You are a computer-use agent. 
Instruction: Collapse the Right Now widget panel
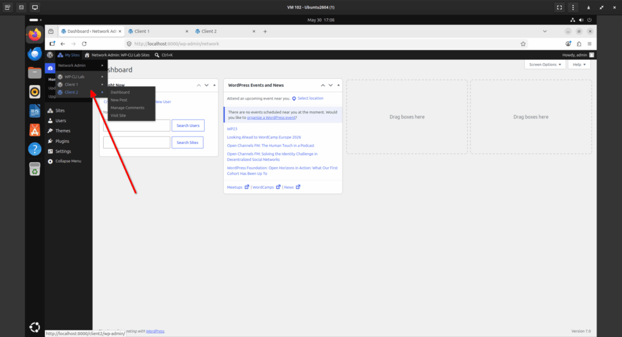click(214, 85)
